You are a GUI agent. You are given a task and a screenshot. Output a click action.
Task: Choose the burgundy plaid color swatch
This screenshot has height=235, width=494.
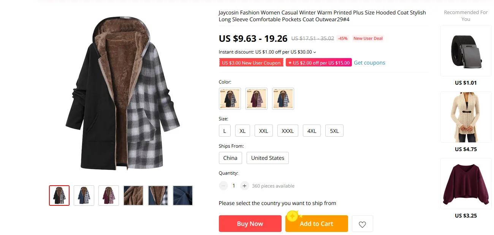pyautogui.click(x=256, y=99)
